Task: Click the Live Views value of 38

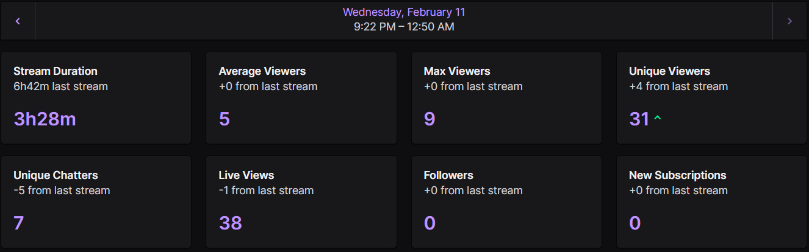Action: click(x=230, y=223)
